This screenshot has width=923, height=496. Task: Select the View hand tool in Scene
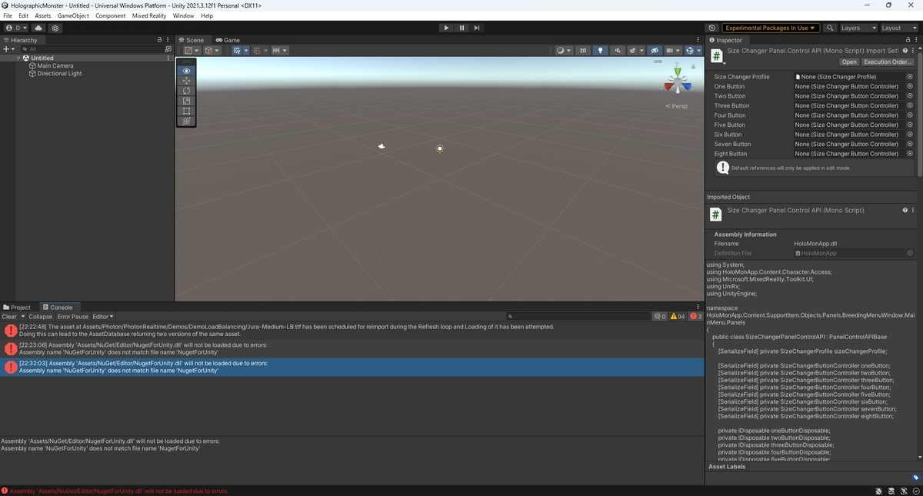186,71
